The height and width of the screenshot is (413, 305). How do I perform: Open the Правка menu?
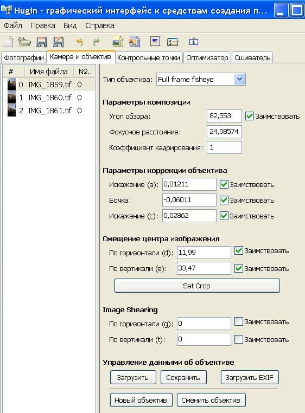42,25
